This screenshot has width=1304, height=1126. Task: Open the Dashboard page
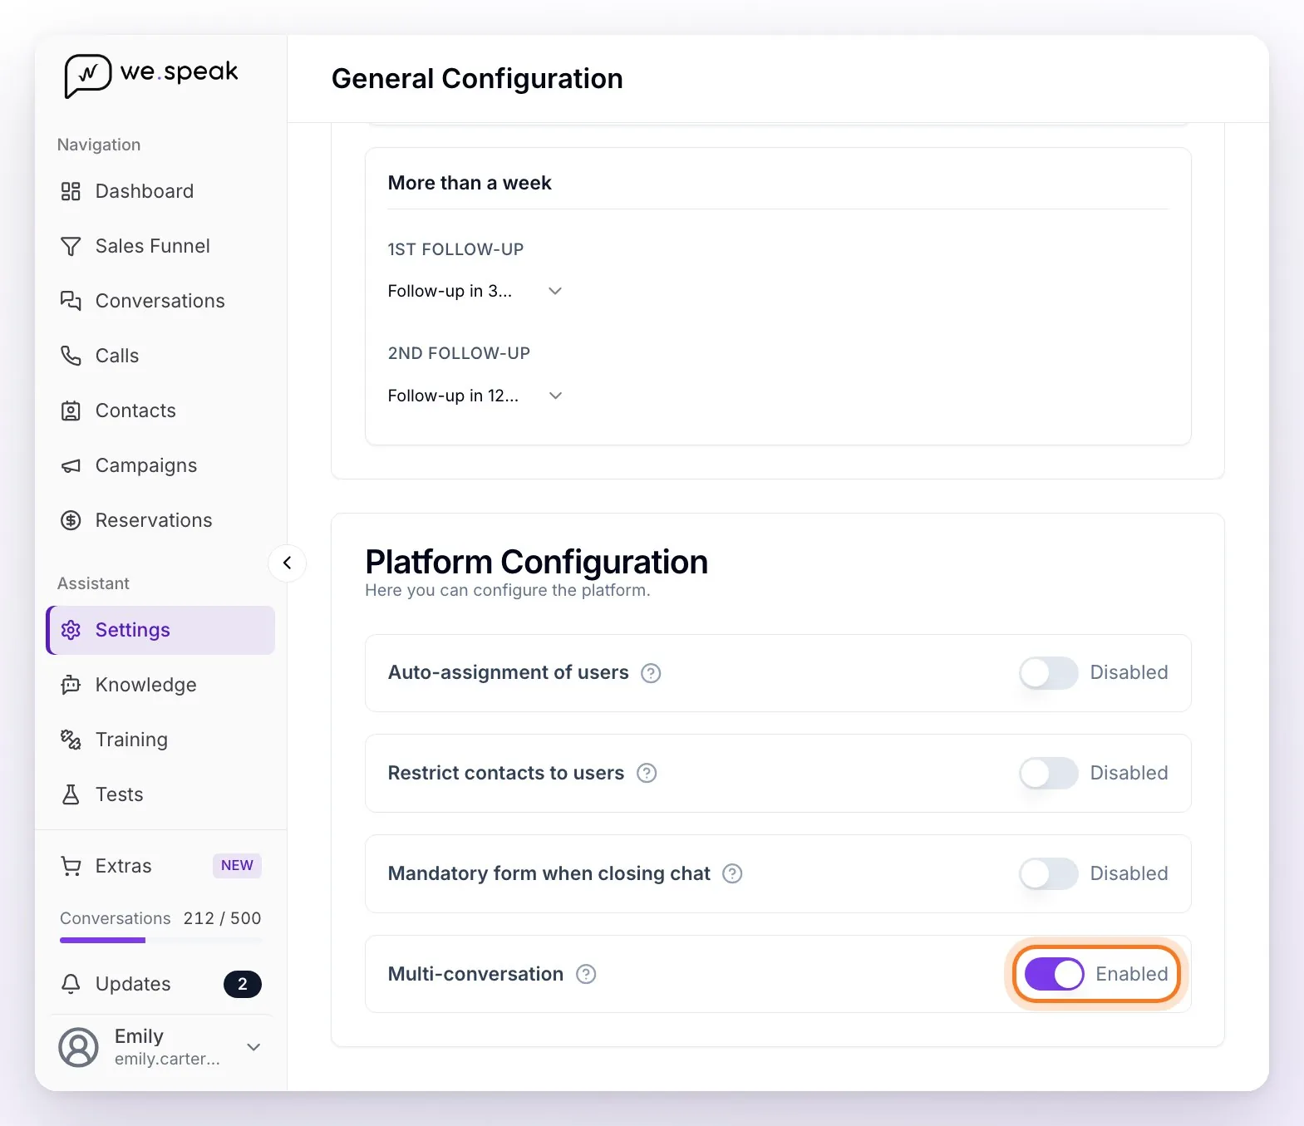(160, 191)
